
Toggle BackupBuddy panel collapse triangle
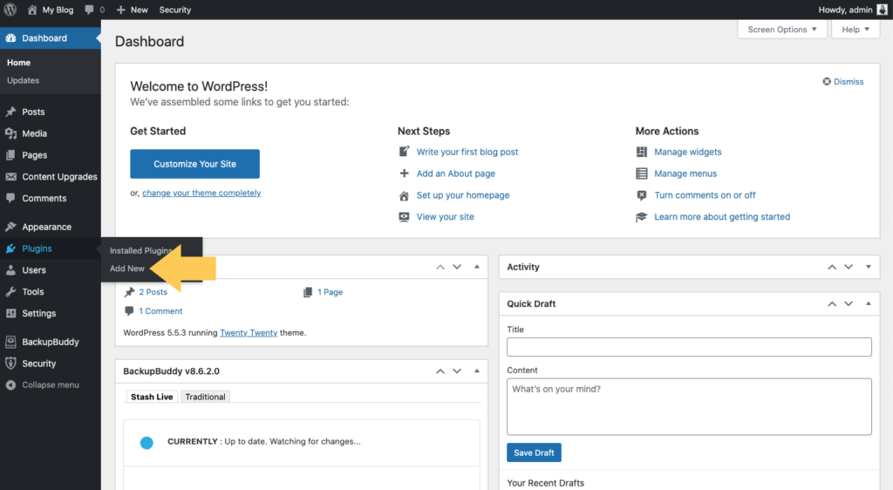[x=477, y=371]
